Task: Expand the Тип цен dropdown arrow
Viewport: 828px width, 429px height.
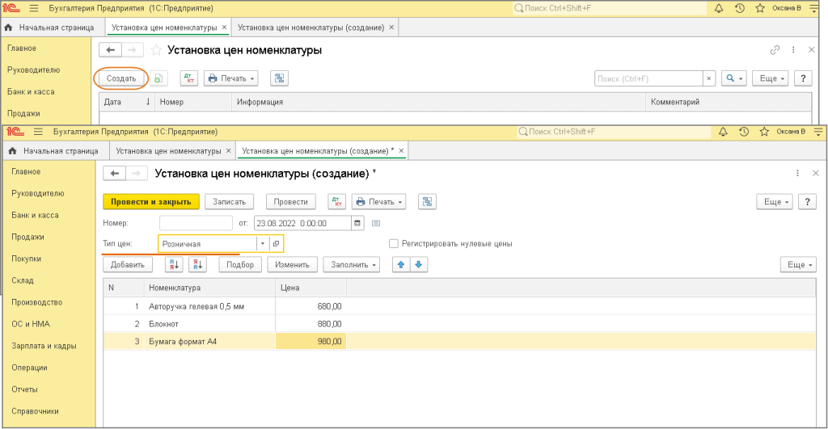Action: [262, 243]
